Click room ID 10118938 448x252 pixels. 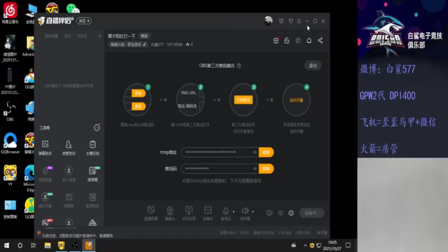pyautogui.click(x=175, y=45)
